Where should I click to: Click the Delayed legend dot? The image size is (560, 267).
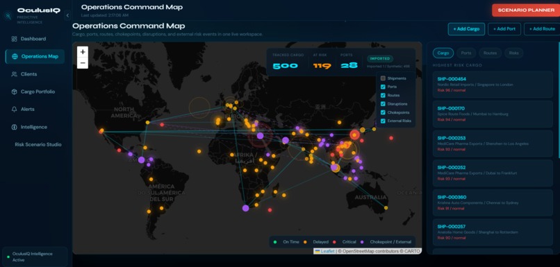click(306, 242)
